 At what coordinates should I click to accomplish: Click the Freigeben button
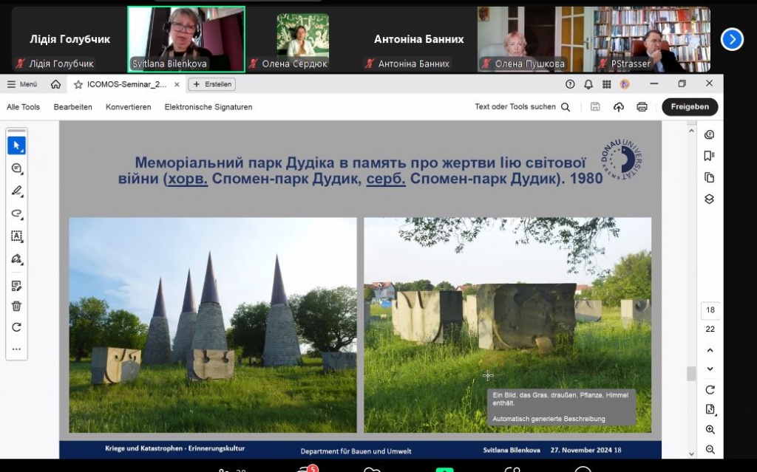click(689, 107)
